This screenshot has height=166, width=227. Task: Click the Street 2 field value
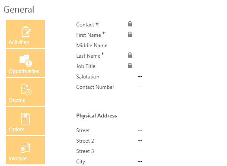[140, 140]
